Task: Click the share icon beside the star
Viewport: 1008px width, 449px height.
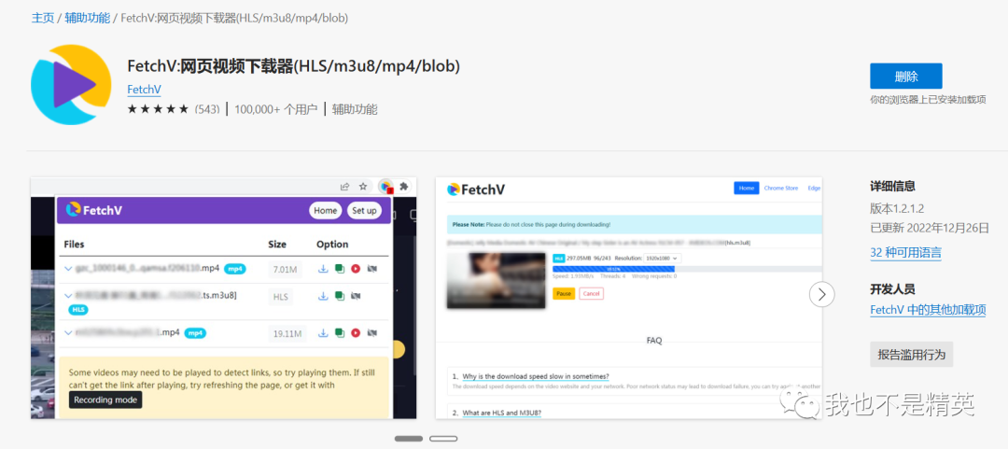Action: pos(344,186)
